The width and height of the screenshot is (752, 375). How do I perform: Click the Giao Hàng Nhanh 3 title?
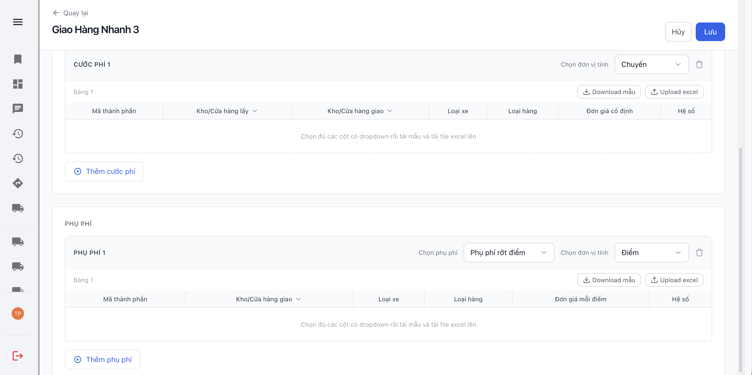click(96, 29)
